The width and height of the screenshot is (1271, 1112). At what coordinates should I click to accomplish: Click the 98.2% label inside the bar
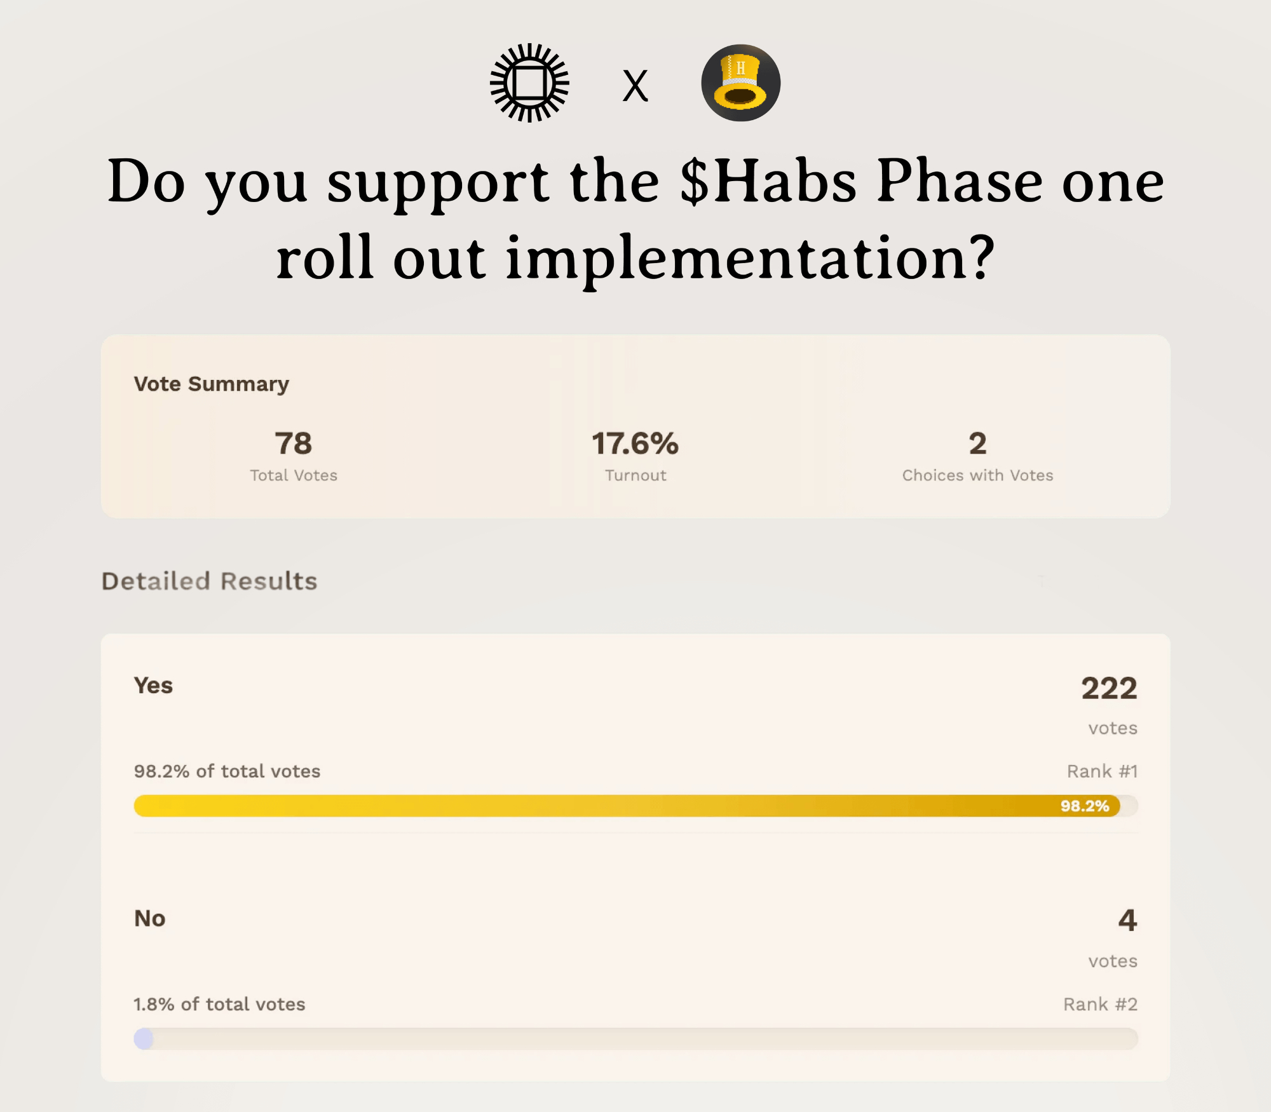pyautogui.click(x=1084, y=806)
